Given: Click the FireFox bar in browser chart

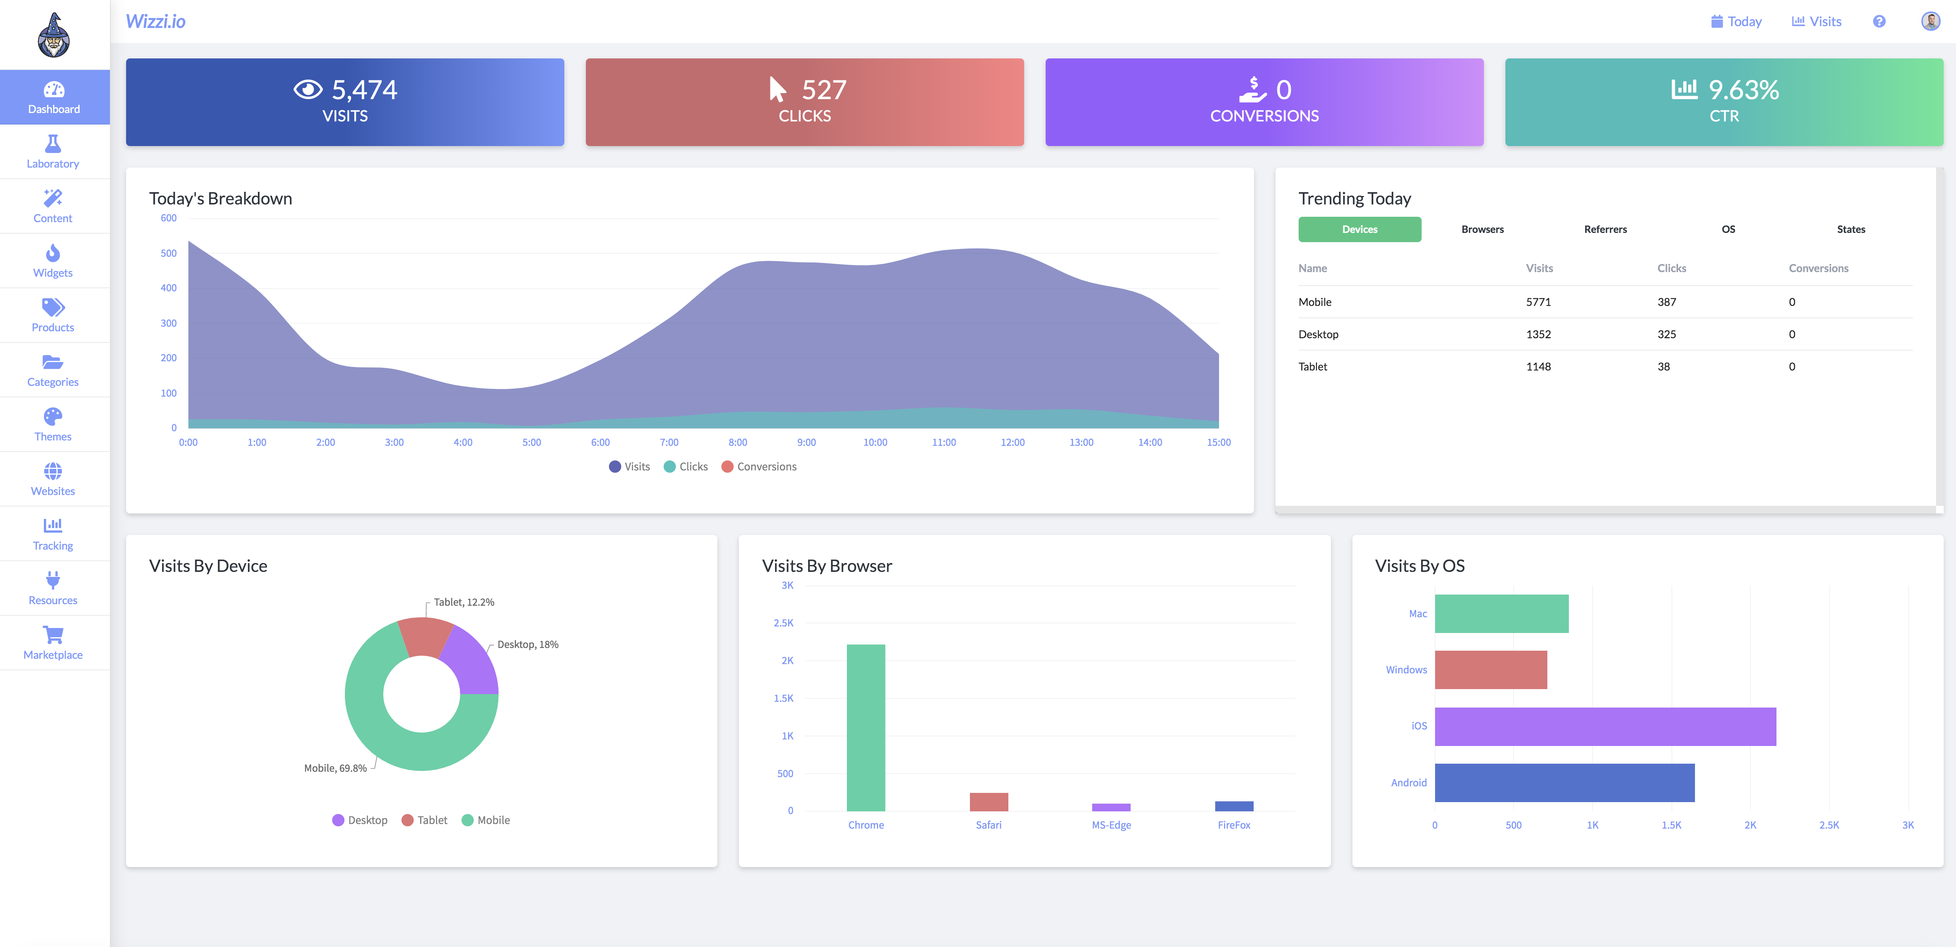Looking at the screenshot, I should tap(1234, 806).
